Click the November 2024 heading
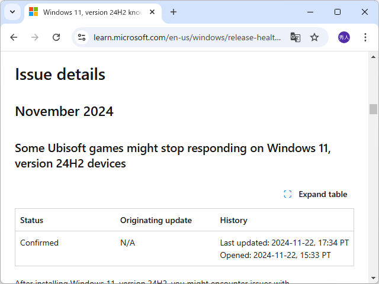The height and width of the screenshot is (284, 379). [x=64, y=111]
